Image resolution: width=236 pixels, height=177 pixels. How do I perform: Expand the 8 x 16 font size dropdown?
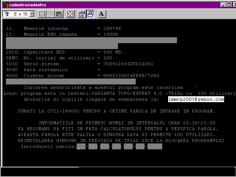[31, 14]
